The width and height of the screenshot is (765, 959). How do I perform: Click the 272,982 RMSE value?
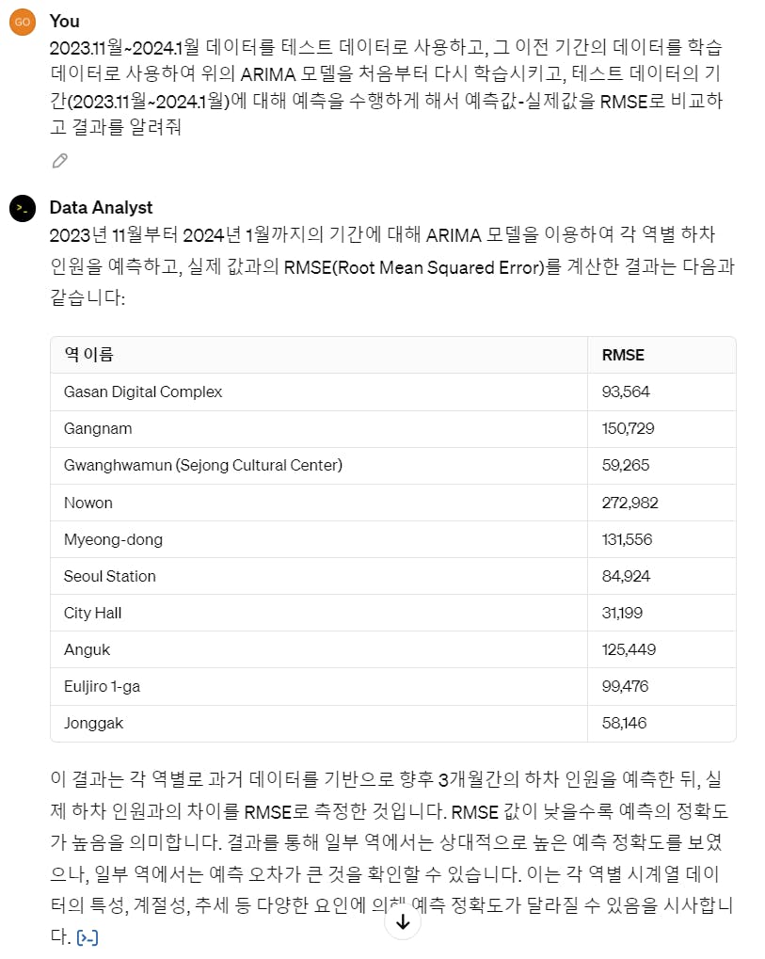click(630, 503)
